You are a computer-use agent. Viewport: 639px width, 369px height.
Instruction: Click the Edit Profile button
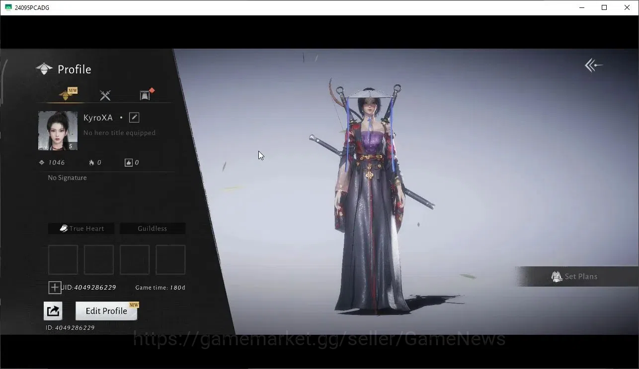tap(106, 311)
